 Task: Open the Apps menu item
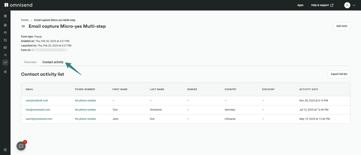pos(300,5)
